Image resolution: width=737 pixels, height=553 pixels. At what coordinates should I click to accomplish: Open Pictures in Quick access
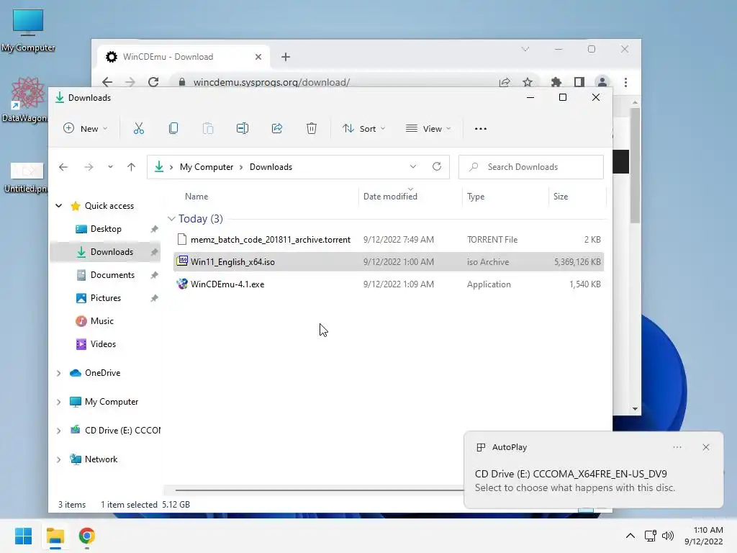coord(105,298)
